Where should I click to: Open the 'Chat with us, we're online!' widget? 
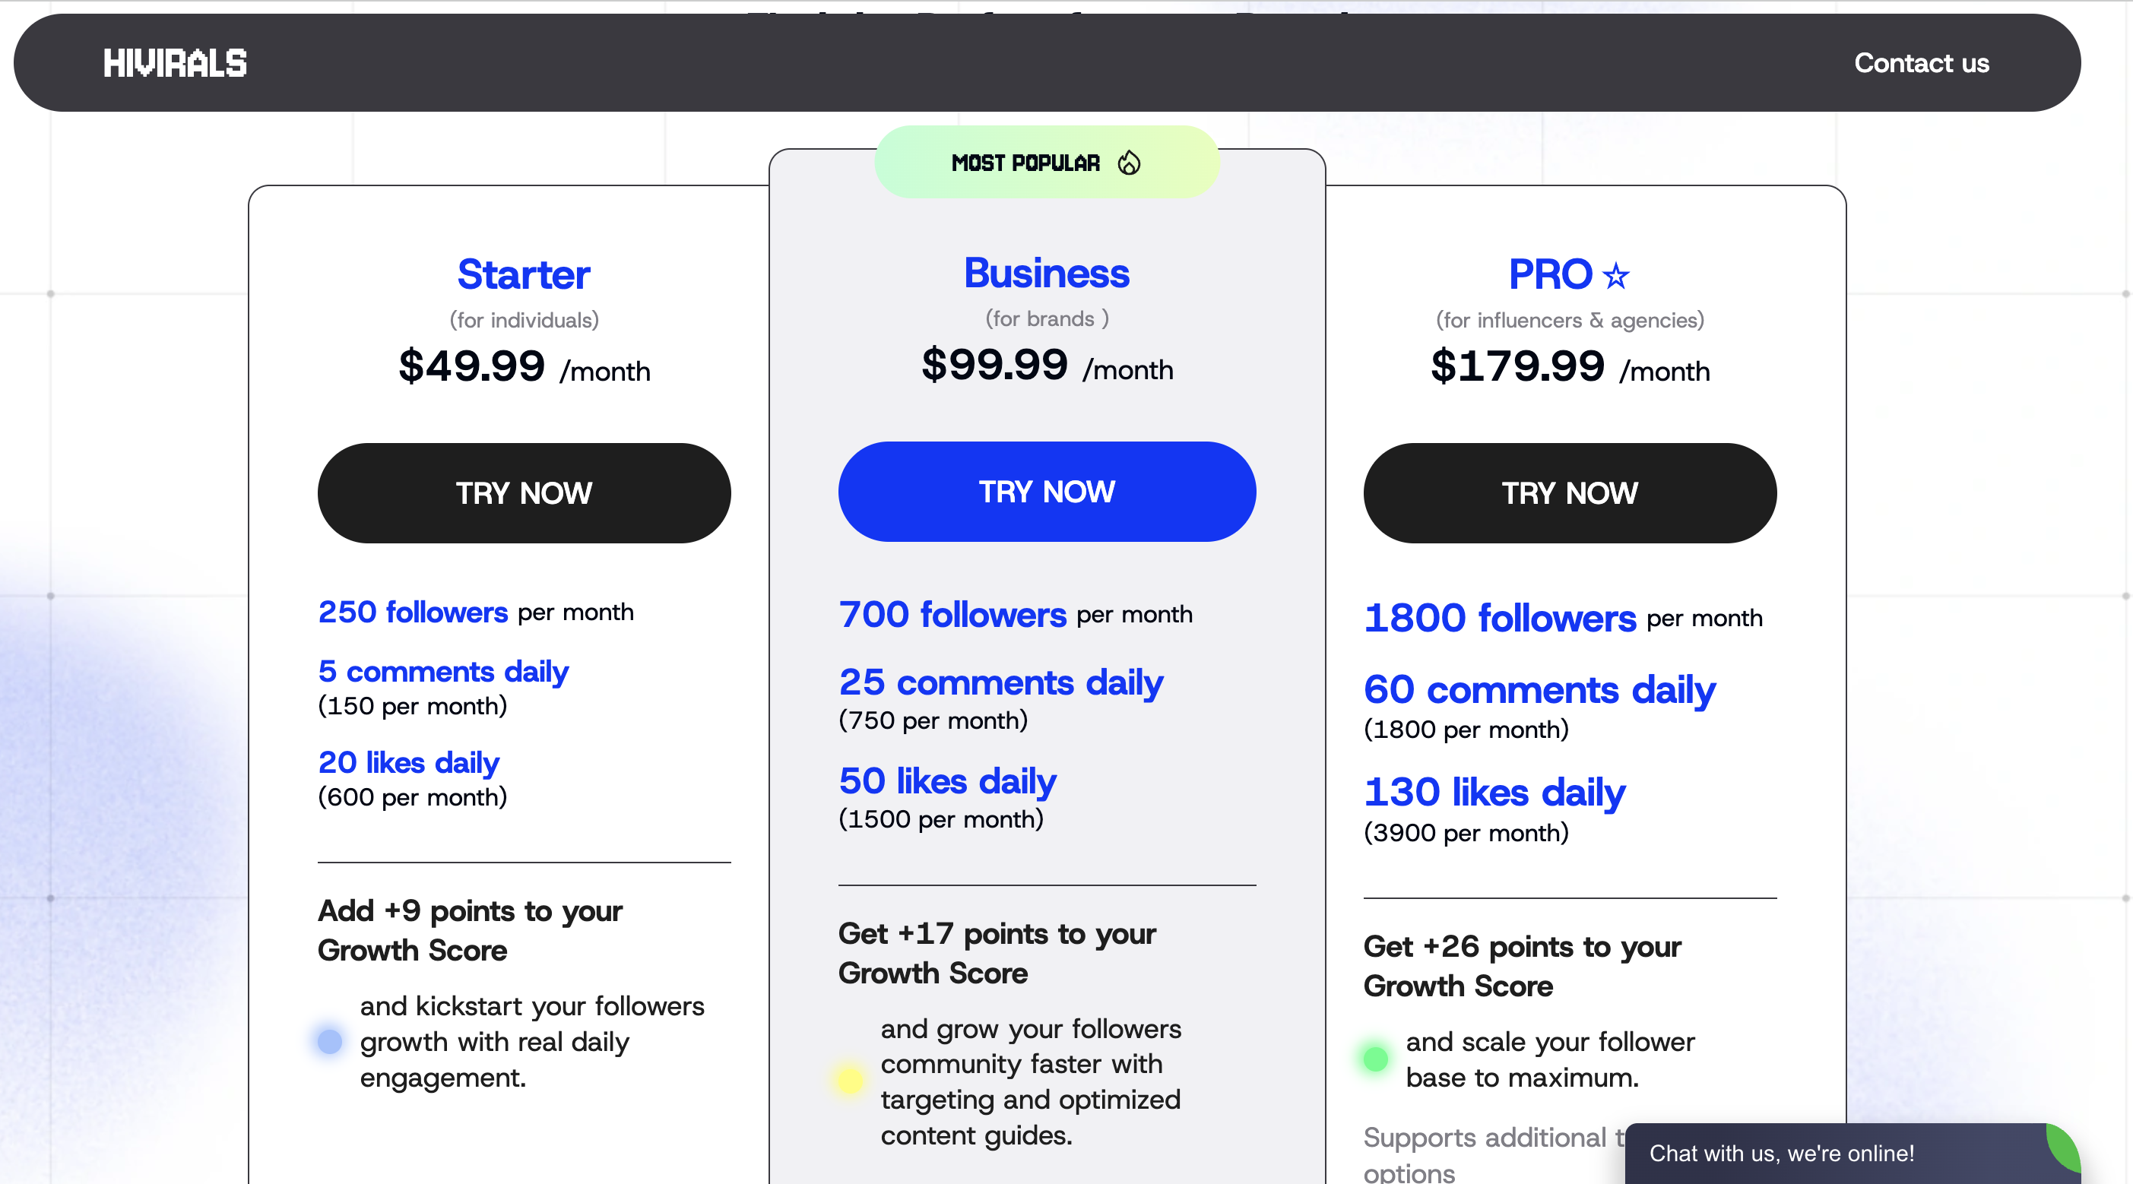[1781, 1154]
